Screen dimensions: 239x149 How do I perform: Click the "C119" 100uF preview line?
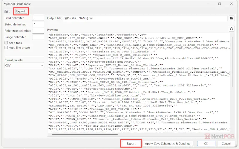click(95, 62)
